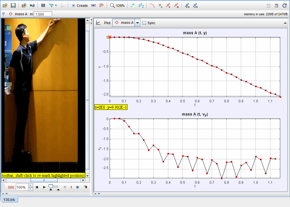The height and width of the screenshot is (207, 290).
Task: Toggle path trails with the red curve icon
Action: click(x=152, y=5)
